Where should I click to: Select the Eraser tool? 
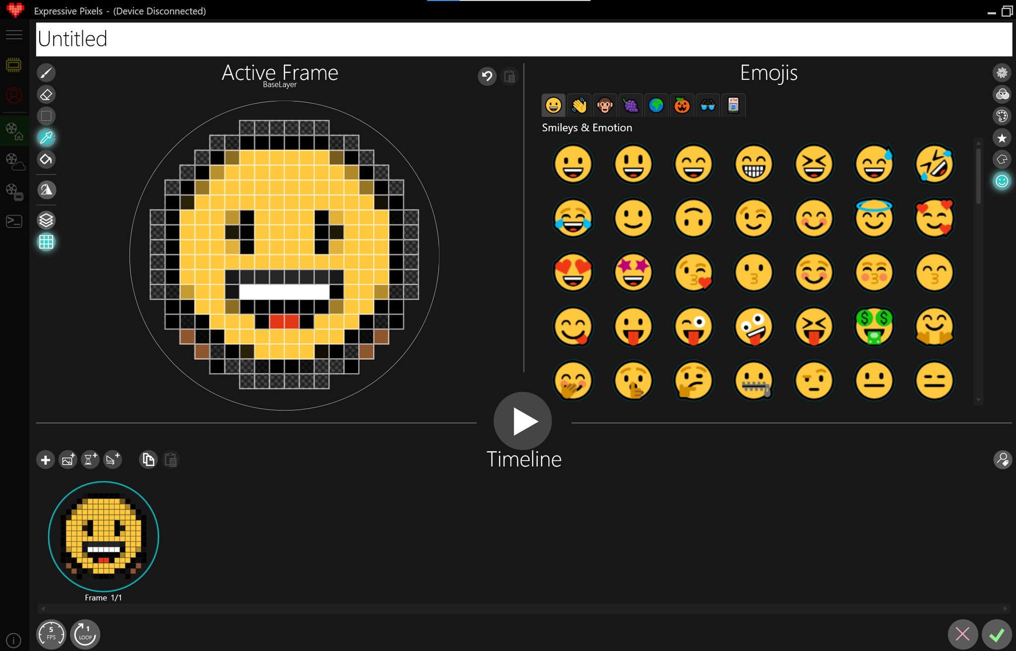(46, 94)
